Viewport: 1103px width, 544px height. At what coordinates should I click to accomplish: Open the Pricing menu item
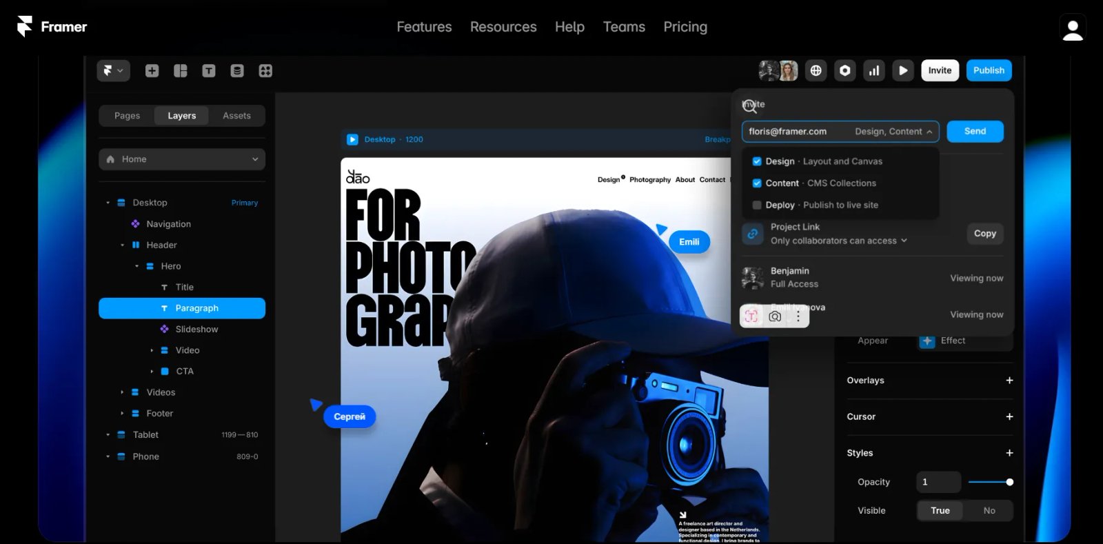click(x=685, y=27)
